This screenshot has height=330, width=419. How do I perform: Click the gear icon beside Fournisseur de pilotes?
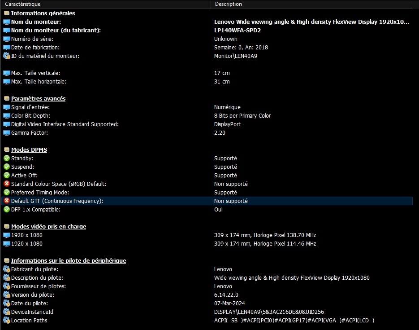pos(7,286)
